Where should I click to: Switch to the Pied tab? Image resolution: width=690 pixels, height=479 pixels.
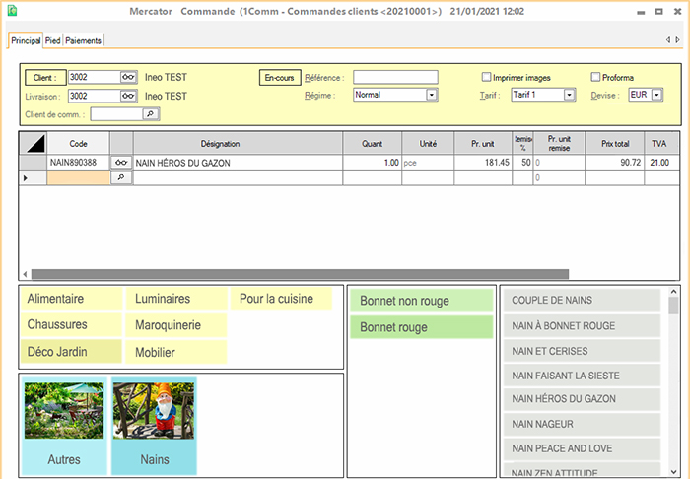(x=52, y=40)
